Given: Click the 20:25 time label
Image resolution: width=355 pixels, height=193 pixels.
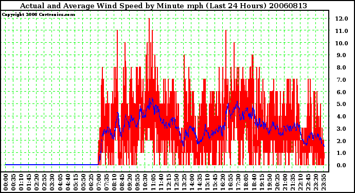Looking at the screenshot, I should click(x=277, y=182).
